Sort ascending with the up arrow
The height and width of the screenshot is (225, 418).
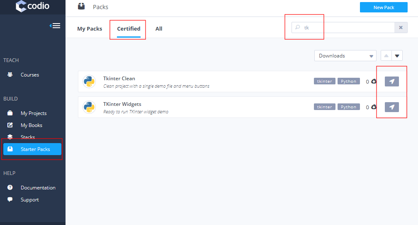[x=386, y=56]
